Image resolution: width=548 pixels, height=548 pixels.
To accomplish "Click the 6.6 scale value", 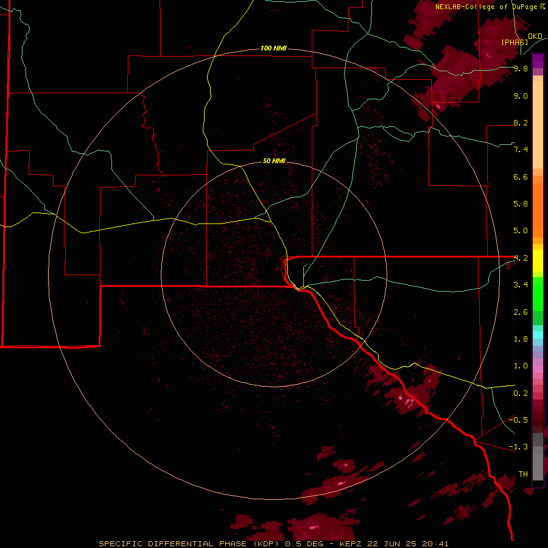I will coord(521,177).
